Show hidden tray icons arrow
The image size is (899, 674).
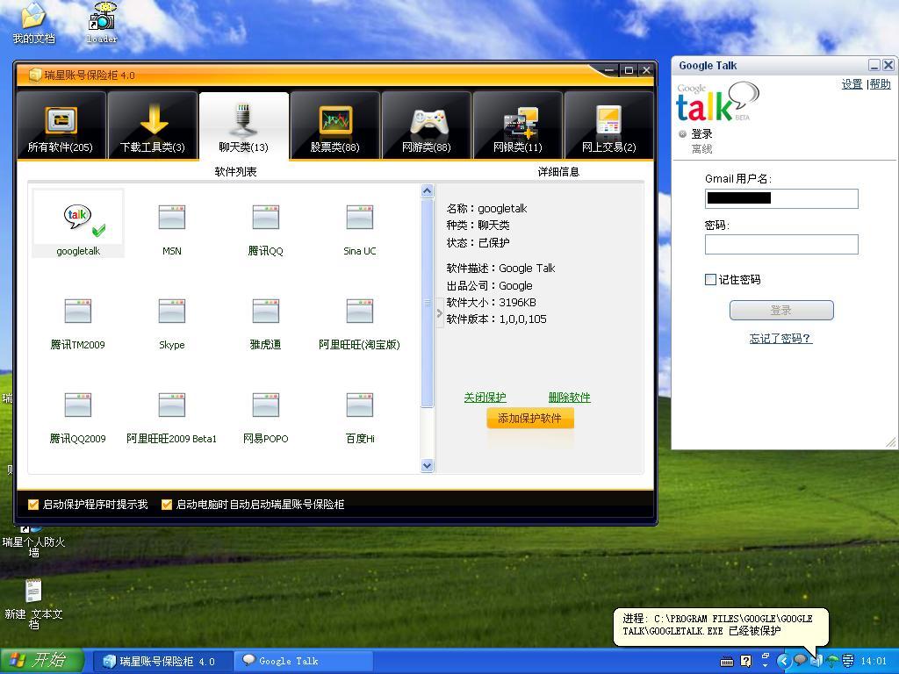784,661
